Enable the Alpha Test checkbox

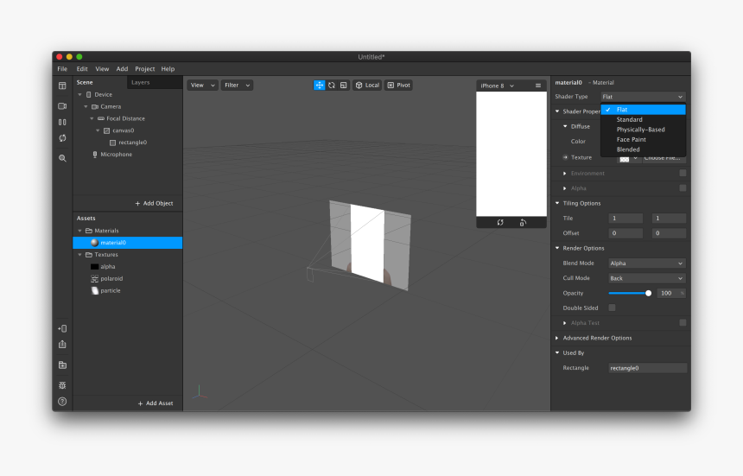click(683, 322)
